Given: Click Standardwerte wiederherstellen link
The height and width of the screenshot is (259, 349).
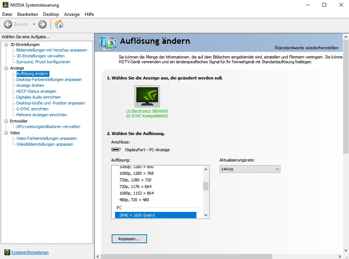Looking at the screenshot, I should 306,48.
